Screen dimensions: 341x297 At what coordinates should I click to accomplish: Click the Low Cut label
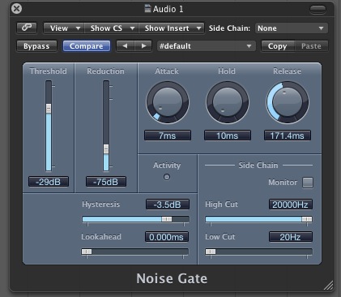[x=220, y=237]
